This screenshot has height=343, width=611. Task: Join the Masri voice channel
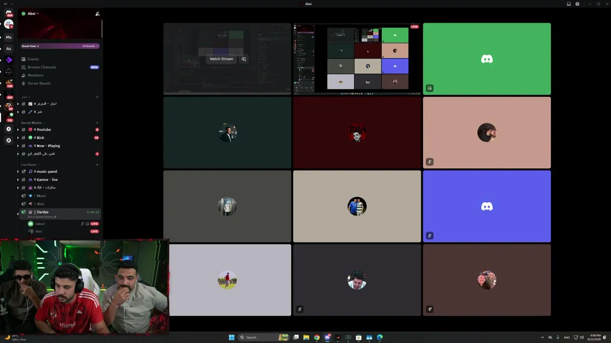(x=60, y=196)
